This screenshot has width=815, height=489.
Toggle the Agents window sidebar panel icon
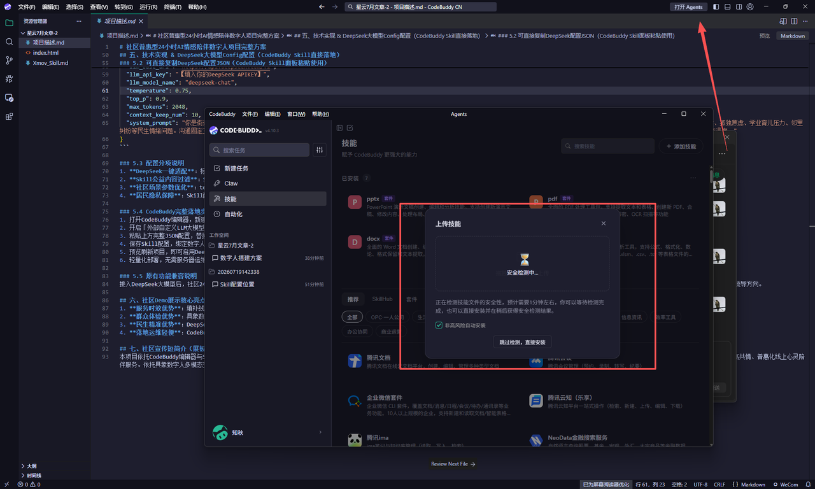point(339,128)
